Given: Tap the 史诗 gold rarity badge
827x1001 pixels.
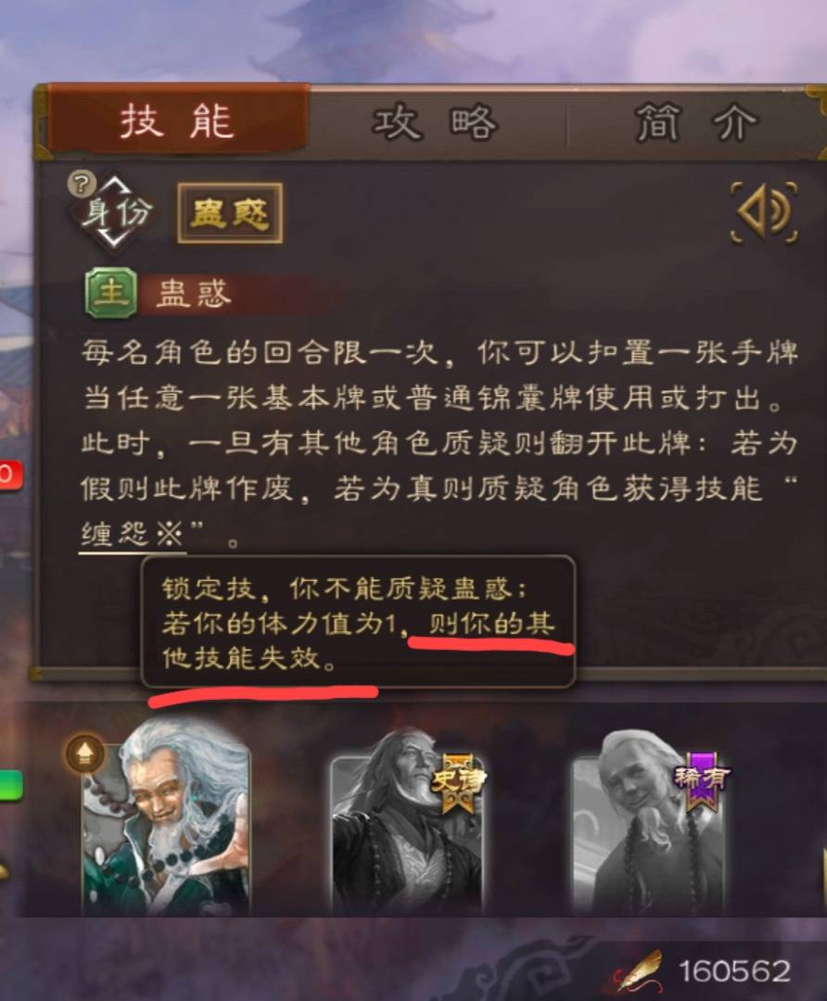Looking at the screenshot, I should pos(458,782).
